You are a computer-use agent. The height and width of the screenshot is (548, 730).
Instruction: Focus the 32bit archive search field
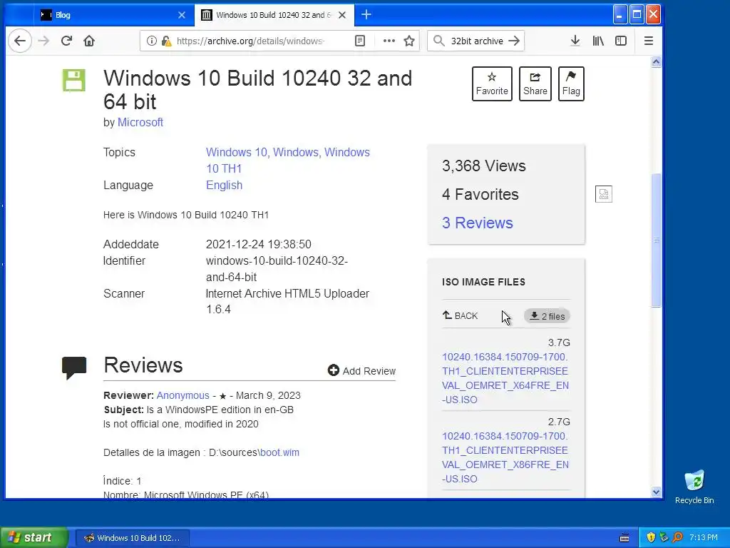click(x=477, y=41)
